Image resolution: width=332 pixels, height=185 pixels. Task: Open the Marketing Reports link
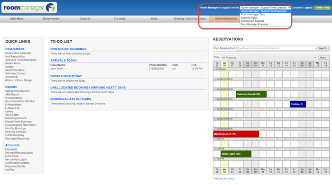point(16,118)
